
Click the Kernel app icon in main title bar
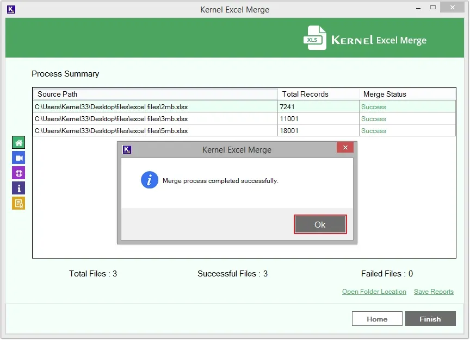11,9
